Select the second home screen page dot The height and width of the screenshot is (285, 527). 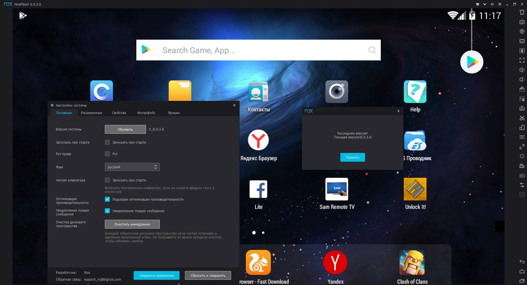click(x=263, y=233)
